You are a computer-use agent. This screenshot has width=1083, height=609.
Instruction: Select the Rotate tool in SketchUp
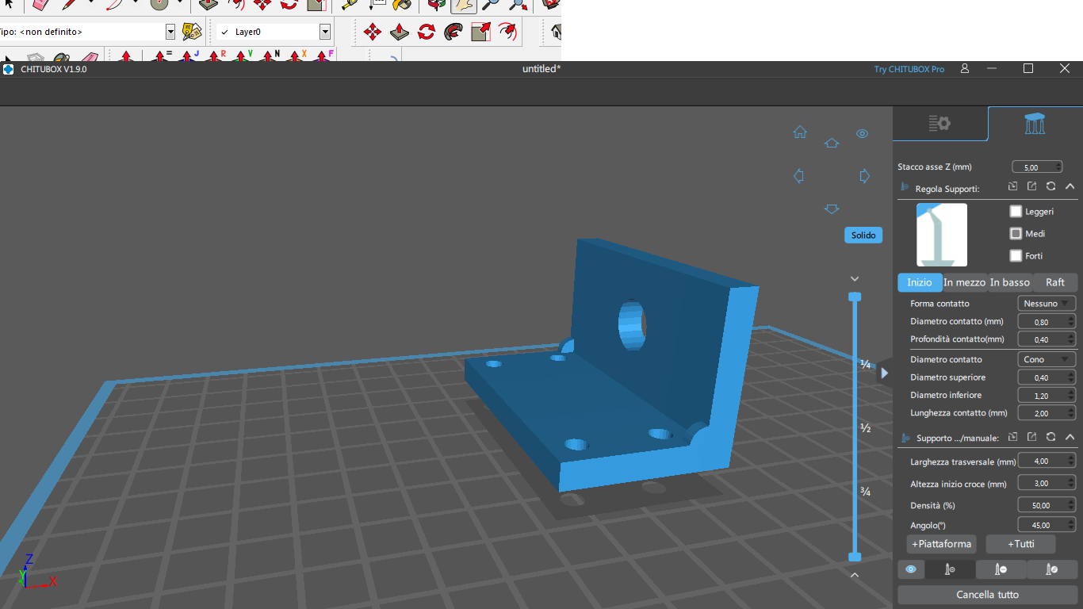(x=427, y=32)
